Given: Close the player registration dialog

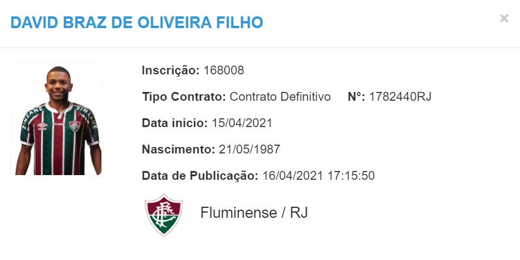Looking at the screenshot, I should pos(504,18).
